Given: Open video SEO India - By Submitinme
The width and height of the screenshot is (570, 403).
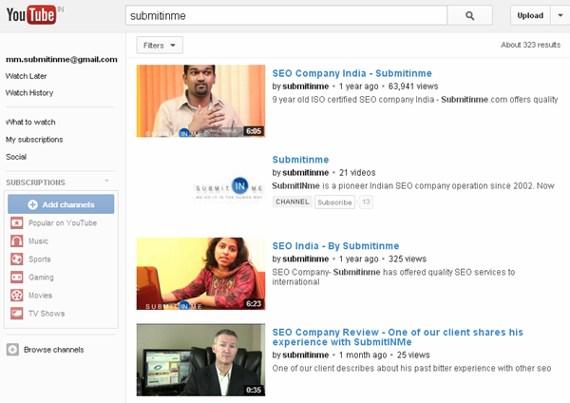Looking at the screenshot, I should click(335, 246).
